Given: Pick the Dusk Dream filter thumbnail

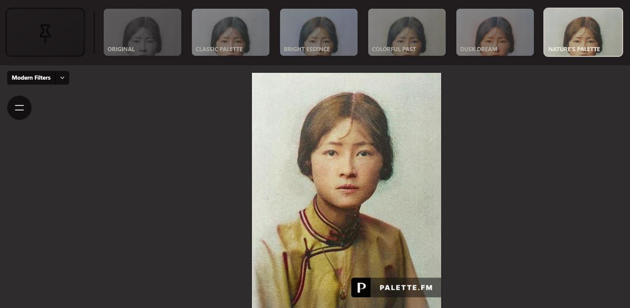Looking at the screenshot, I should [x=495, y=30].
